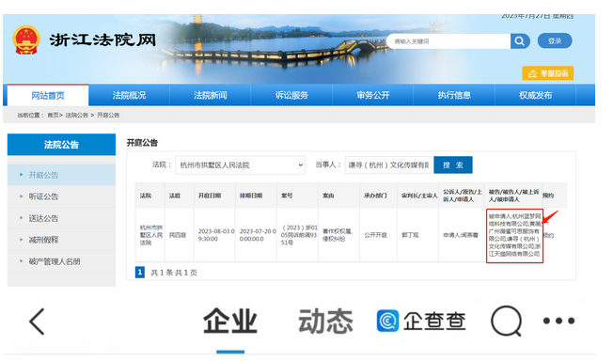Viewport: 613px width, 361px height.
Task: Tap the three-dot more options icon
Action: click(558, 322)
